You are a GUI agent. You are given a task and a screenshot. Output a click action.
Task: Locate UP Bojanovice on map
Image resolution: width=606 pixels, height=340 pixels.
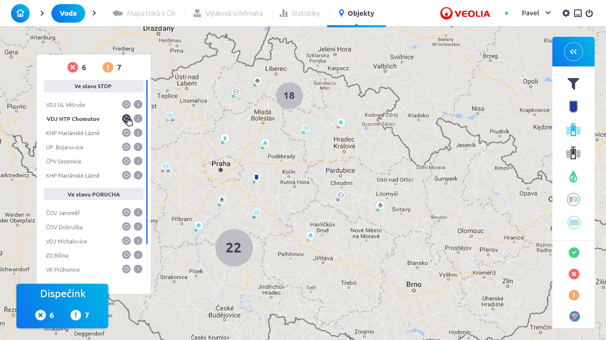(x=126, y=147)
